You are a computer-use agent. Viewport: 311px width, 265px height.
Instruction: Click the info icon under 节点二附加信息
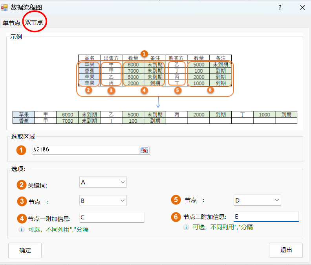tap(186, 227)
